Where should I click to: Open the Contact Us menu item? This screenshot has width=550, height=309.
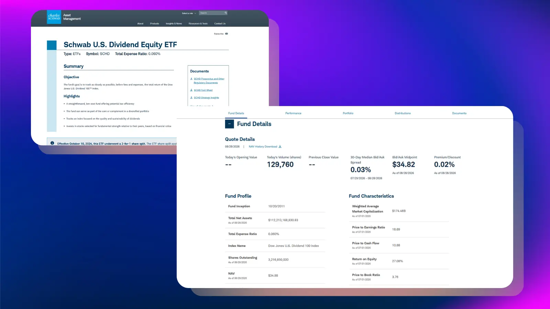coord(220,24)
